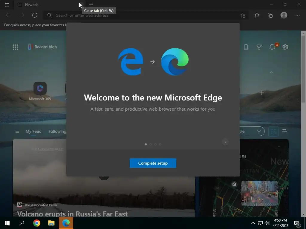The width and height of the screenshot is (306, 229).
Task: Switch feed to list view
Action: click(x=284, y=131)
